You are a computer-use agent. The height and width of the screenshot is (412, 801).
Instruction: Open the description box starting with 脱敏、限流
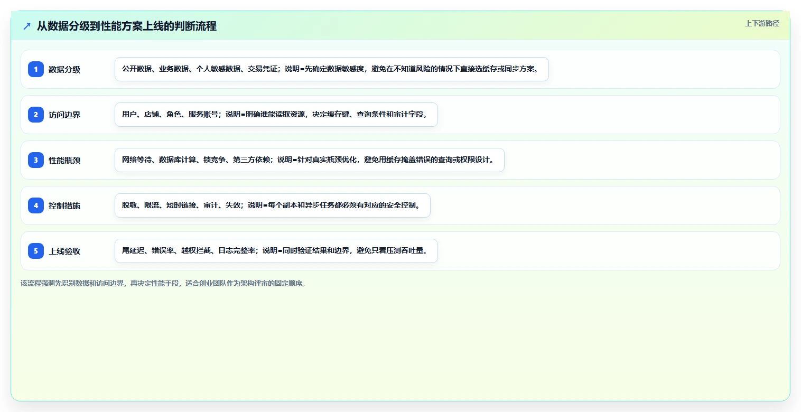pyautogui.click(x=273, y=205)
